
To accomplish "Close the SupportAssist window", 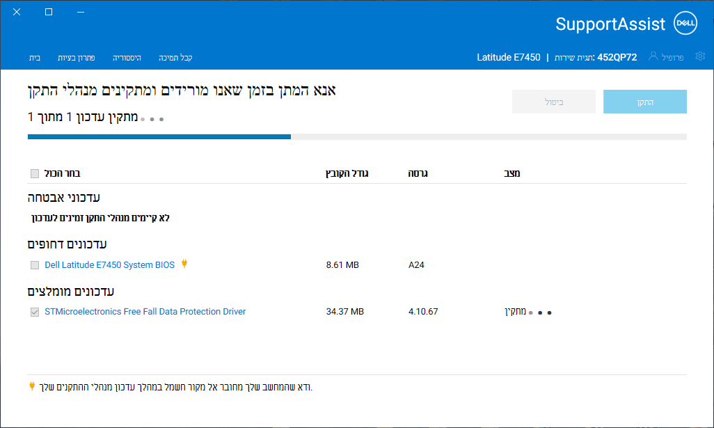I will (x=17, y=12).
